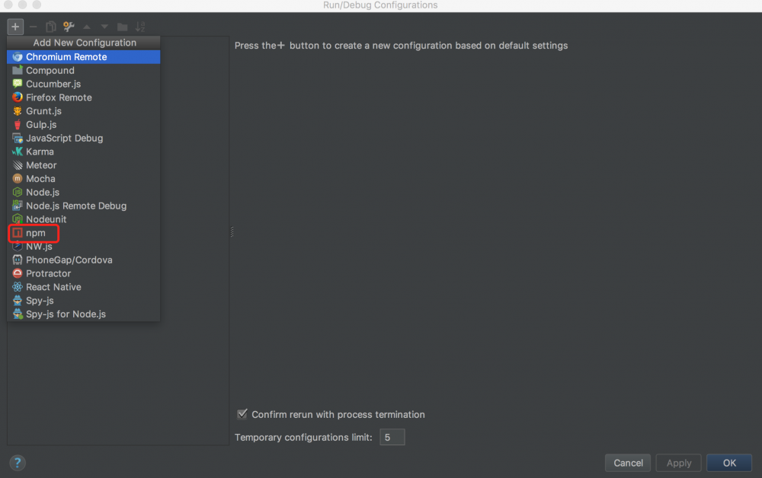The width and height of the screenshot is (762, 478).
Task: Sort configurations alphabetically
Action: (140, 26)
